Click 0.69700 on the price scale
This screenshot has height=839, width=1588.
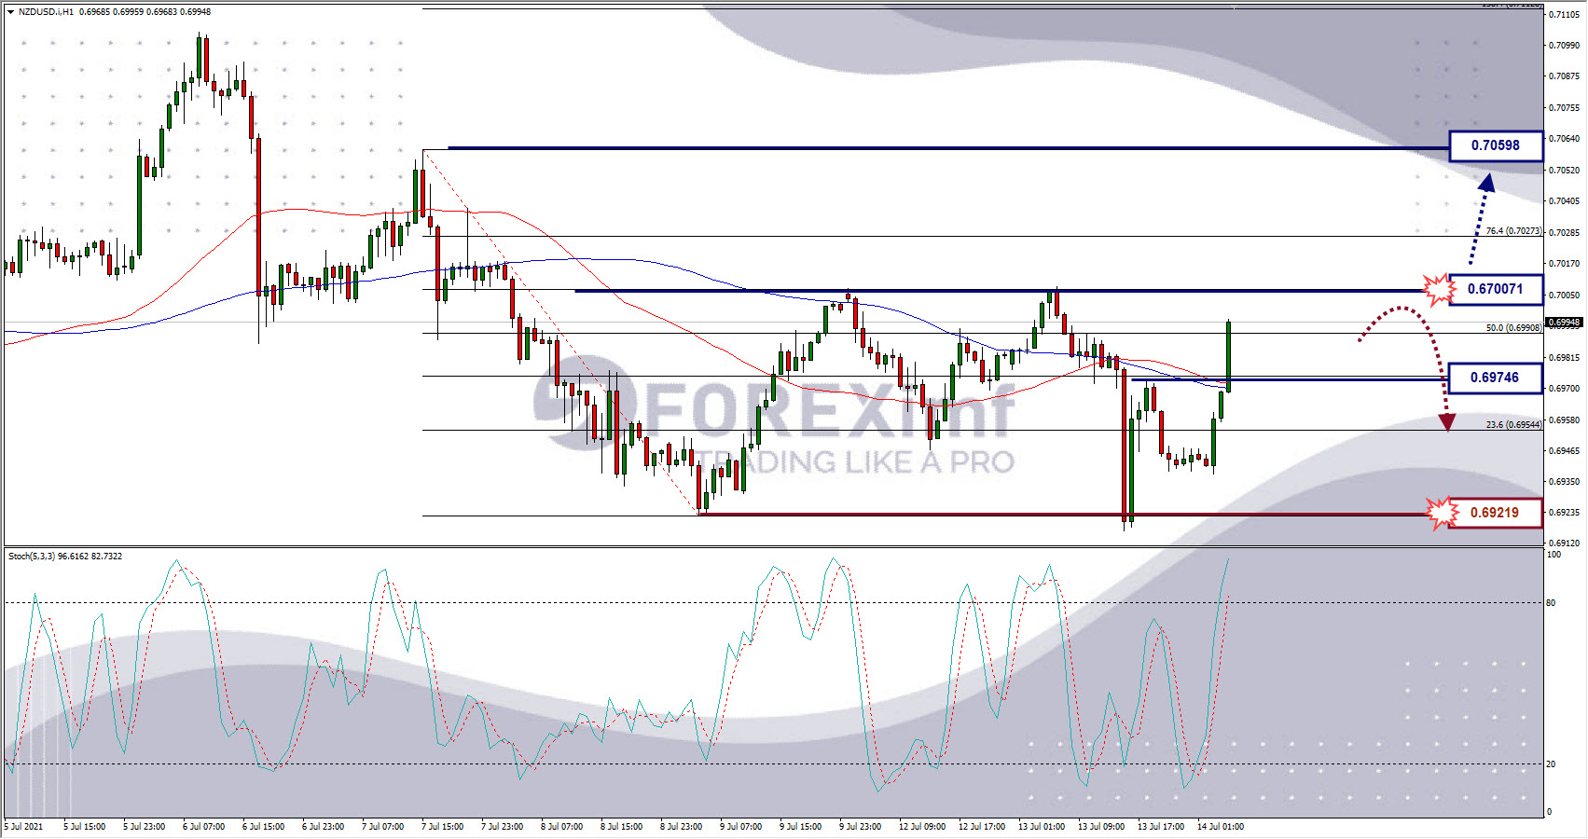coord(1564,389)
